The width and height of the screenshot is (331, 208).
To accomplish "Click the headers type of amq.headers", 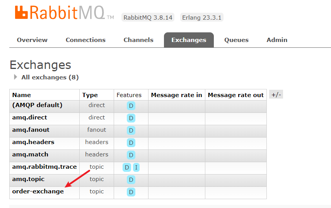I will click(x=97, y=142).
